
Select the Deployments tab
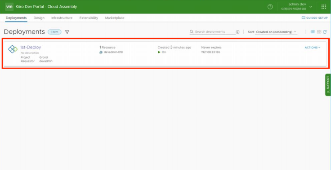pos(16,18)
